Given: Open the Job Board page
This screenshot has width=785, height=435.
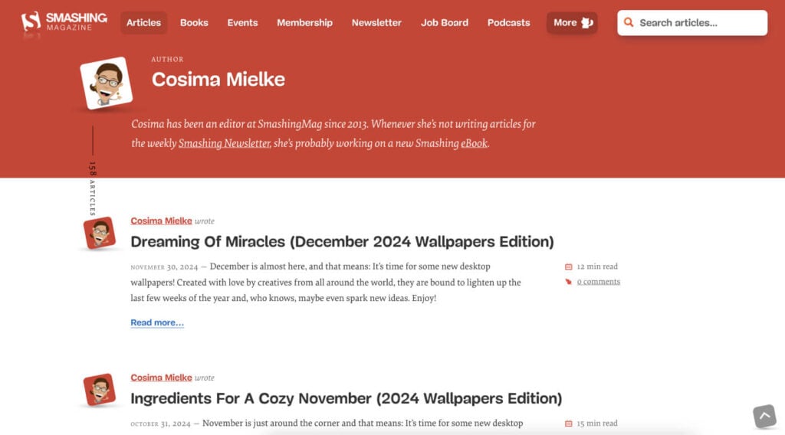Looking at the screenshot, I should pos(444,23).
